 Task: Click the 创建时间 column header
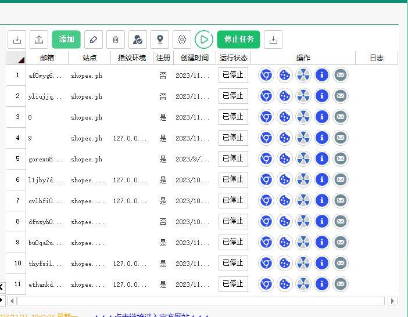194,58
